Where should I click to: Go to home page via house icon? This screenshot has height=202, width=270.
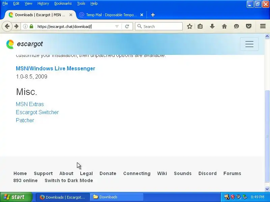tap(224, 26)
